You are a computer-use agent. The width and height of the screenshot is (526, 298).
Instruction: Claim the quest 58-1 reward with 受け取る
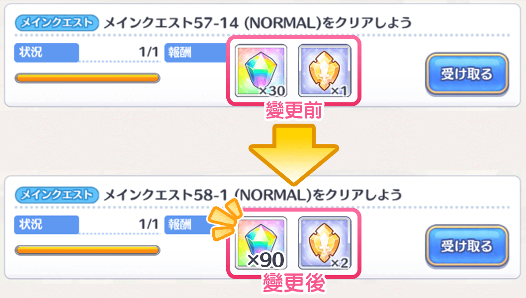467,246
